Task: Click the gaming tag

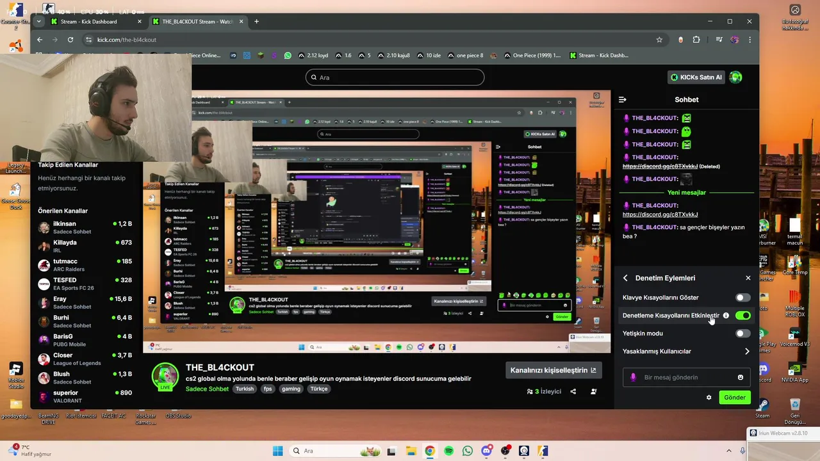Action: click(x=291, y=389)
